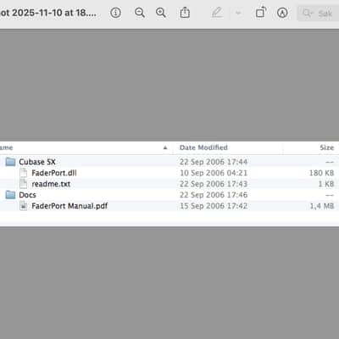The width and height of the screenshot is (339, 339).
Task: Click the Rotate icon in toolbar
Action: [260, 13]
